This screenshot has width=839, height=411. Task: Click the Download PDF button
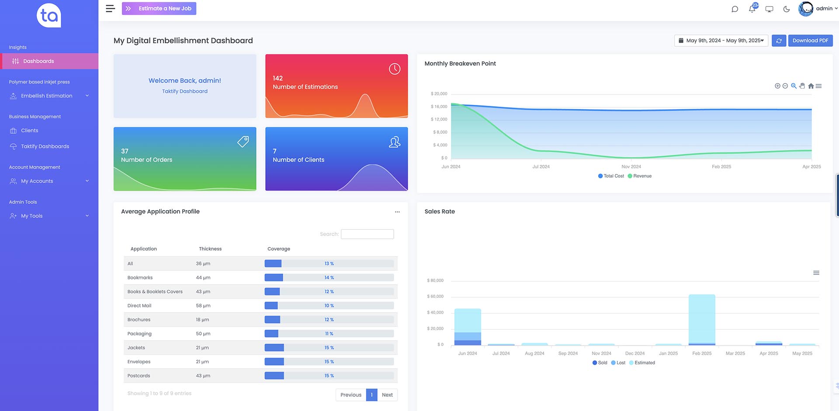point(810,41)
